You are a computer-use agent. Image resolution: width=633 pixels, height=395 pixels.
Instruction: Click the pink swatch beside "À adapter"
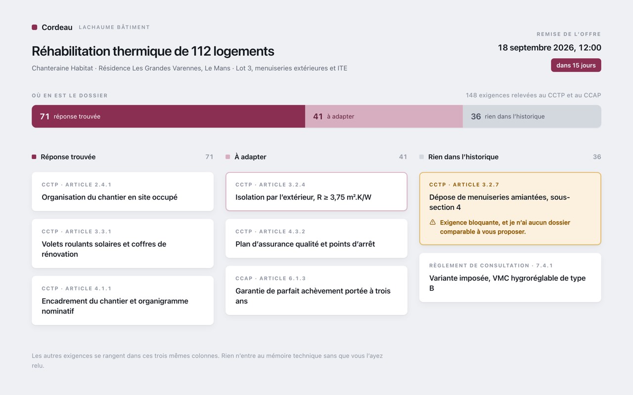click(x=228, y=157)
